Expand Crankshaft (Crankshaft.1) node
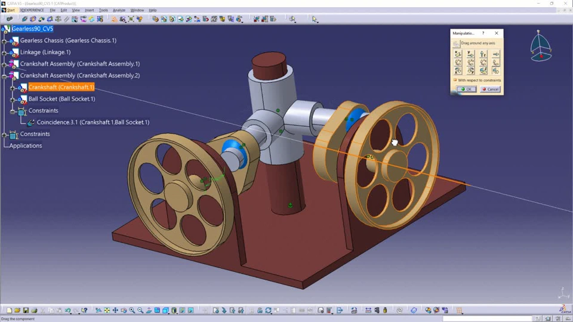573x322 pixels. pyautogui.click(x=13, y=88)
